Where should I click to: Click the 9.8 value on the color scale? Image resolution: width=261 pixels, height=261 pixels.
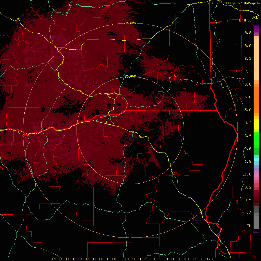(248, 33)
